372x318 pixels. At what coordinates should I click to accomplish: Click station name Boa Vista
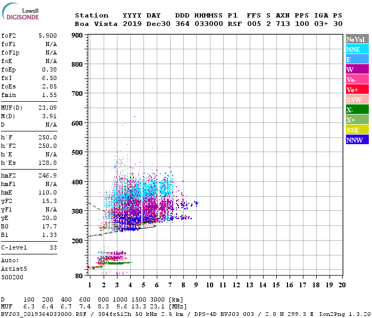point(96,24)
